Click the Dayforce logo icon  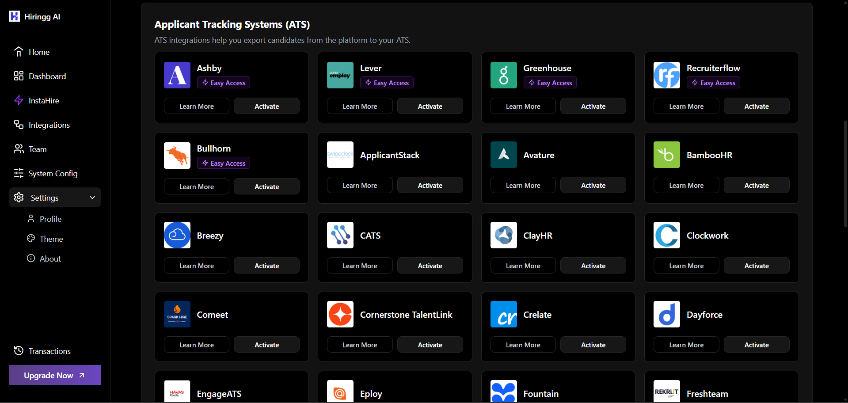pyautogui.click(x=666, y=314)
